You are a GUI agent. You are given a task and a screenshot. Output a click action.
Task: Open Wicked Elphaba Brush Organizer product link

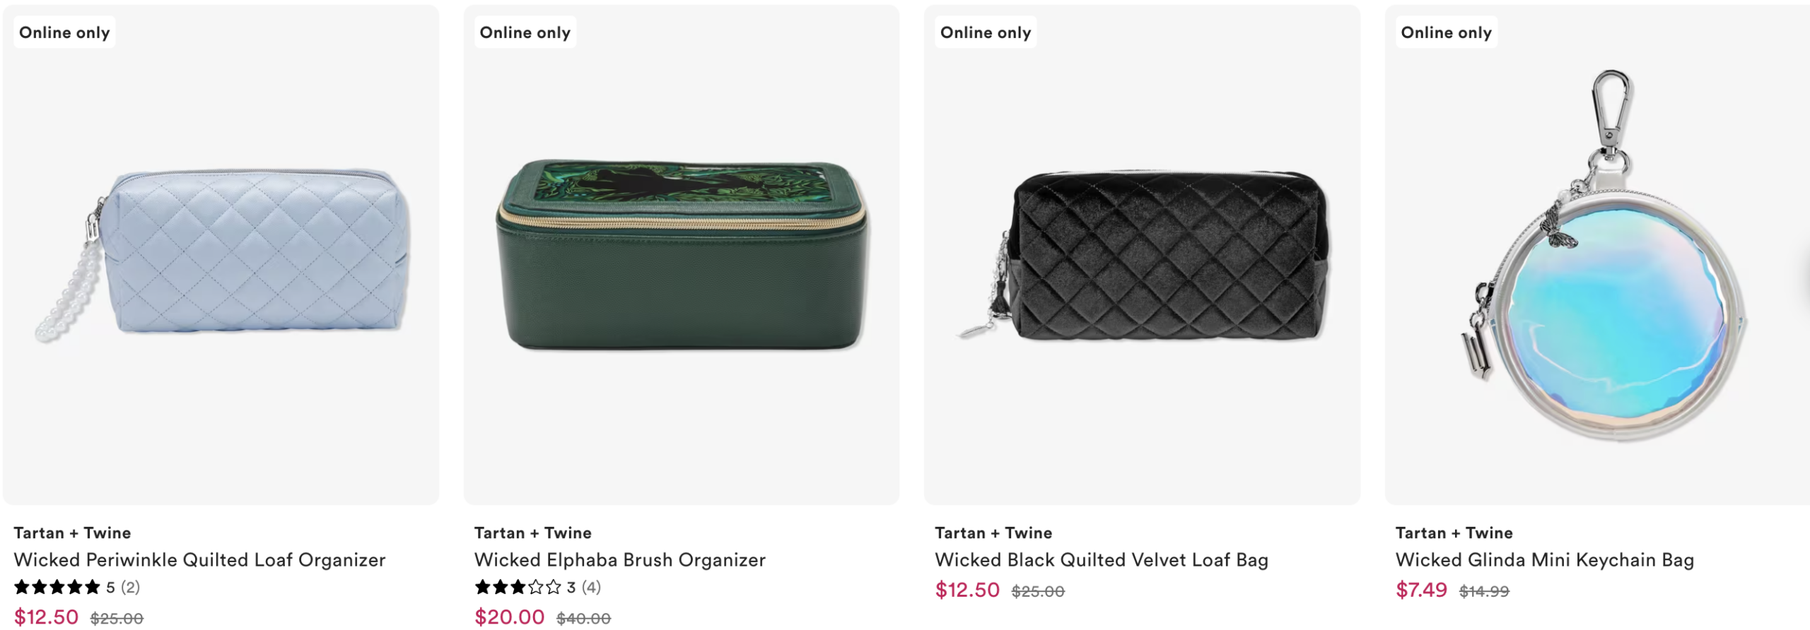619,560
